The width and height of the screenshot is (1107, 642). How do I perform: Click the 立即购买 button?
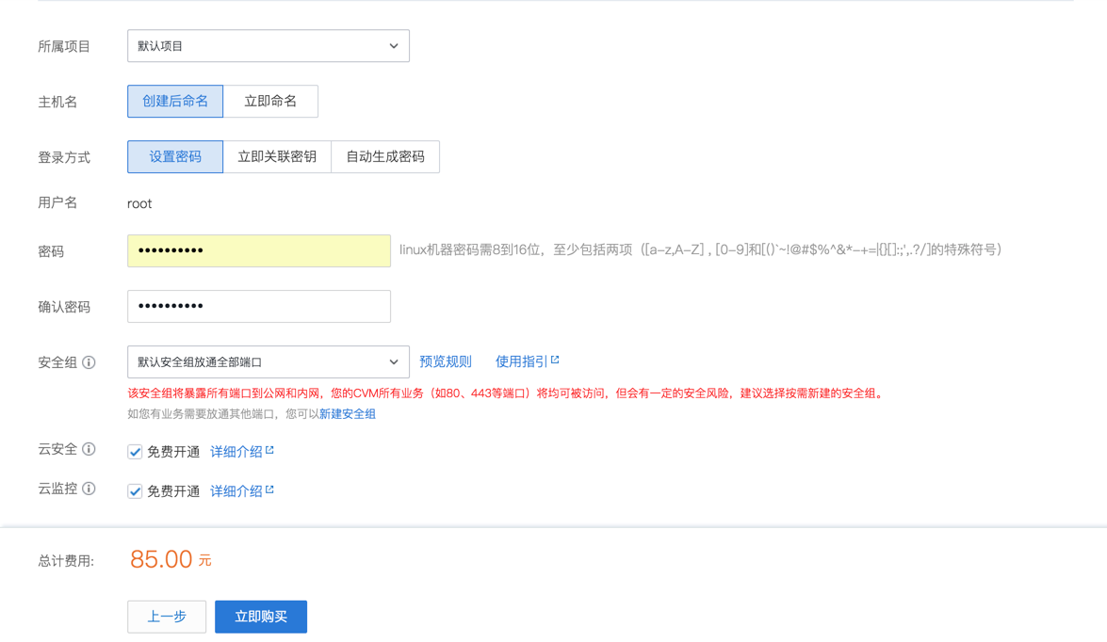(261, 617)
